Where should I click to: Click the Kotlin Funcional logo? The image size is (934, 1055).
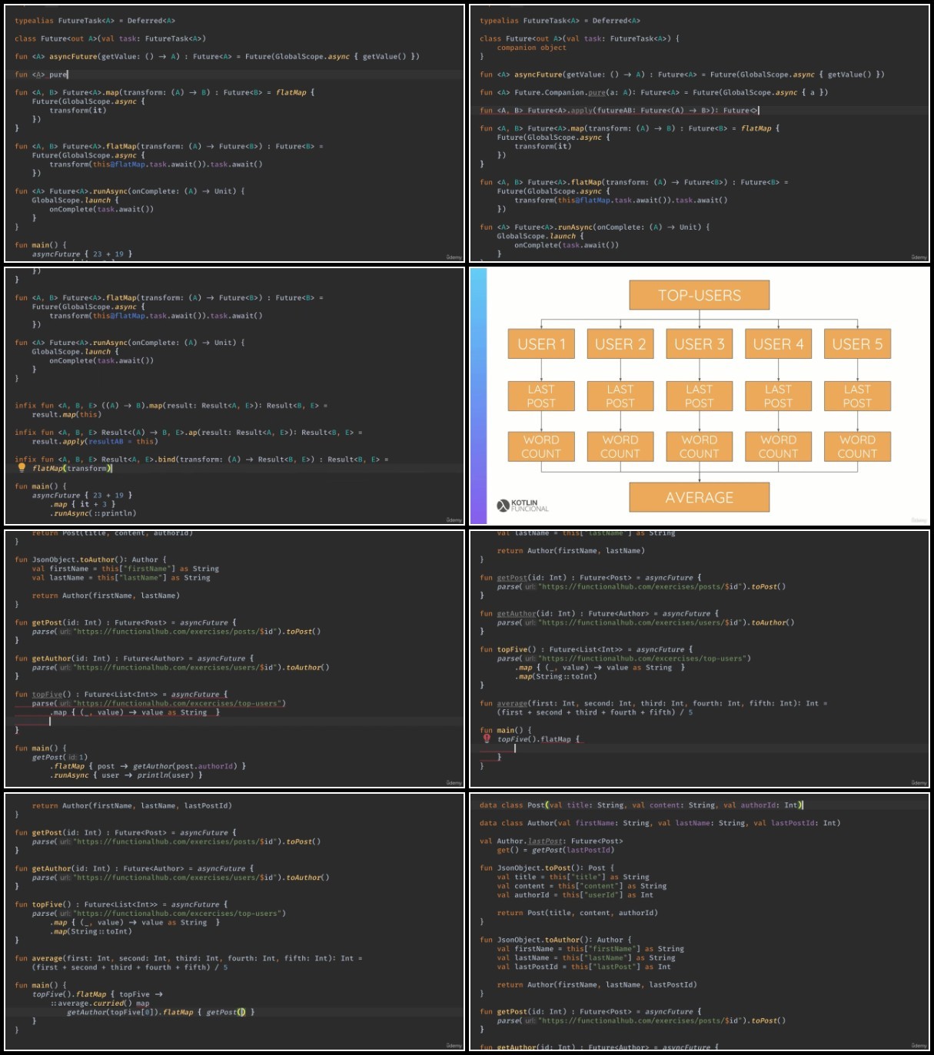tap(523, 506)
